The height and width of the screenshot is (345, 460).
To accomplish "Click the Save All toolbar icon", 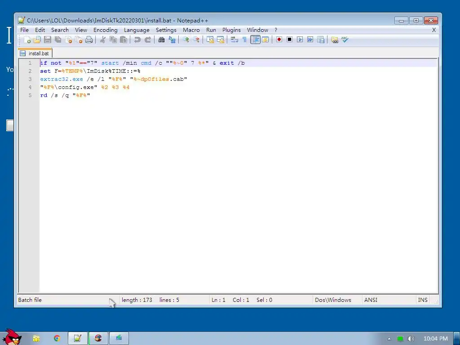I will (58, 40).
